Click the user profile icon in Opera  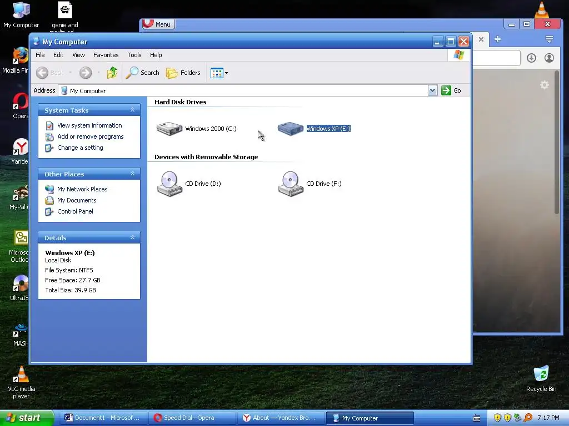tap(550, 58)
